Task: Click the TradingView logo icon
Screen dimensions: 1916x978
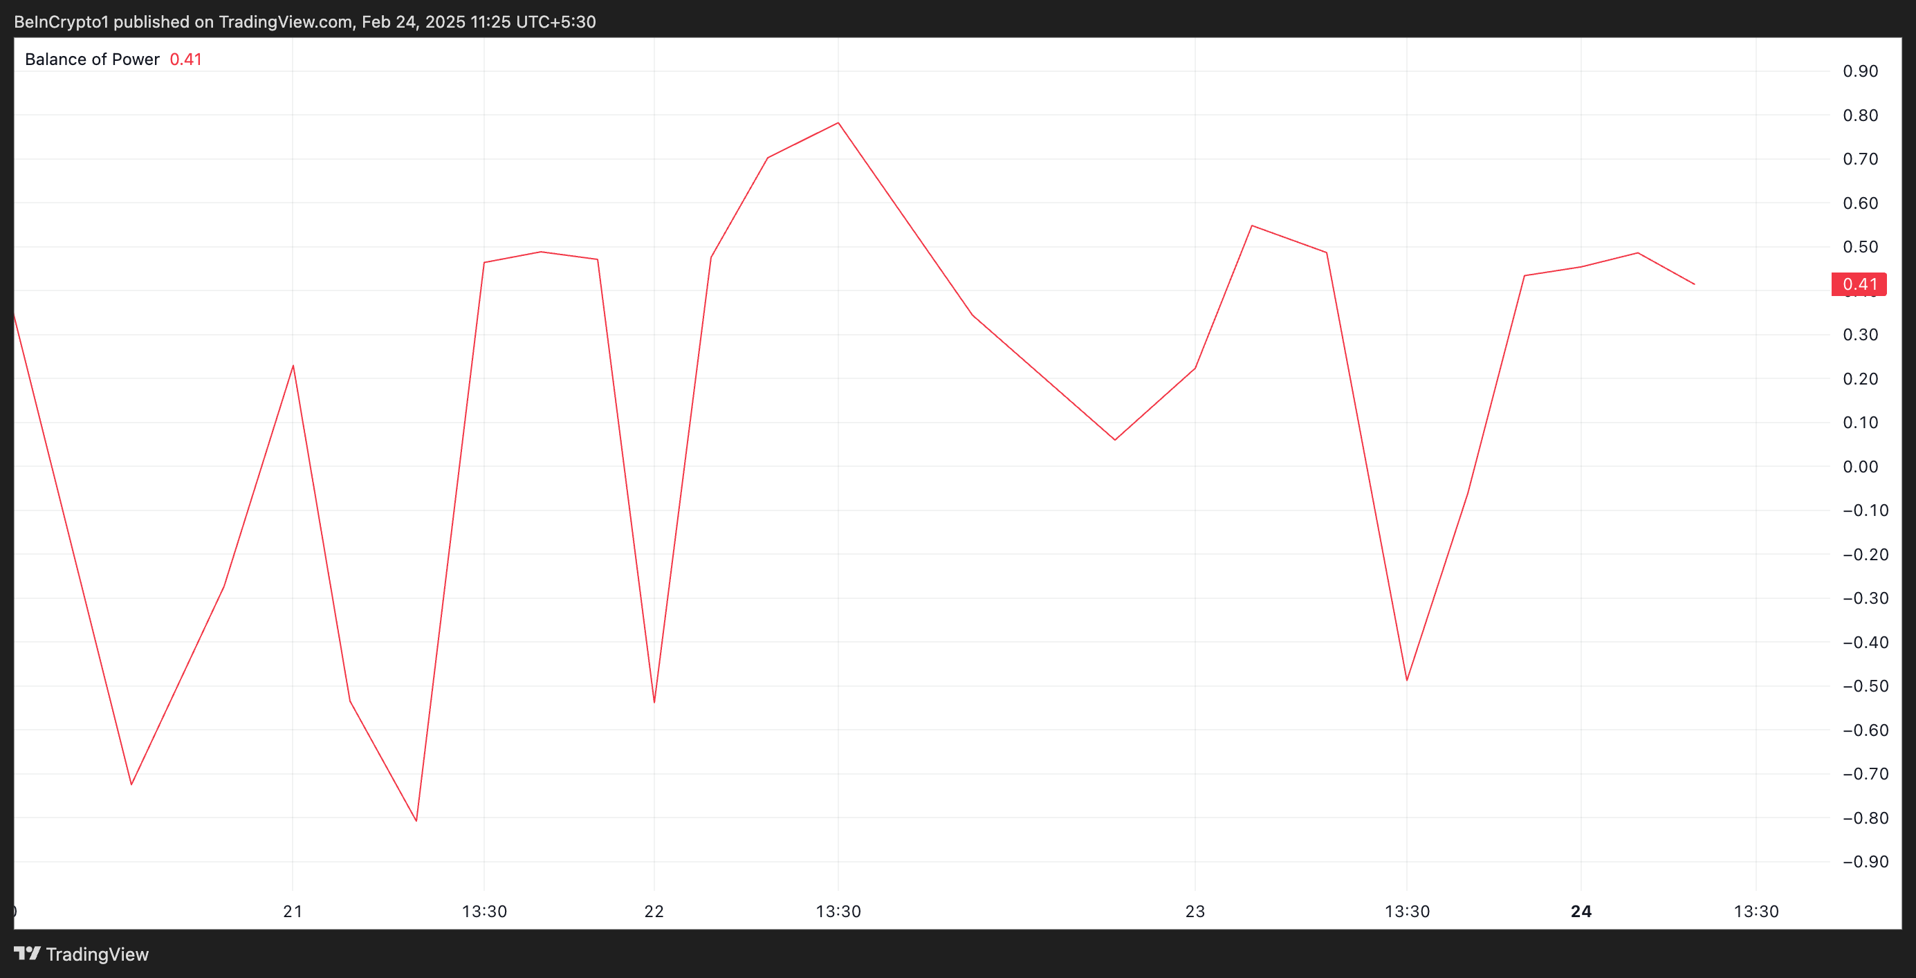Action: (28, 952)
